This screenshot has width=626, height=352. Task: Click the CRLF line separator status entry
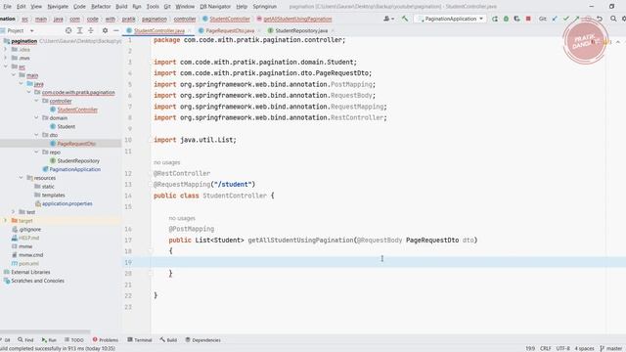(x=546, y=348)
